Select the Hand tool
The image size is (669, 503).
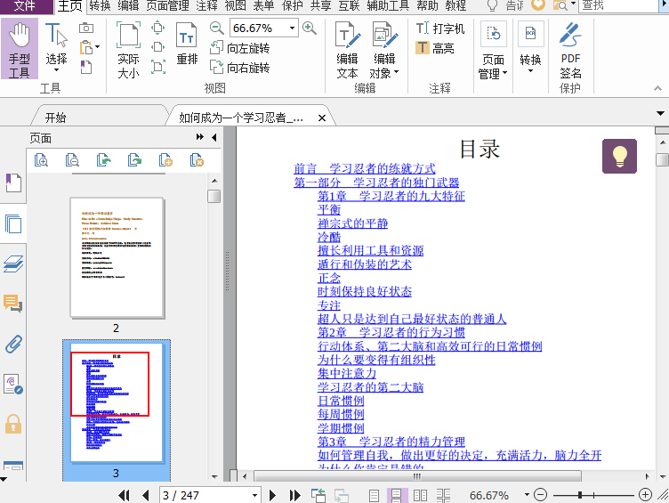point(20,49)
